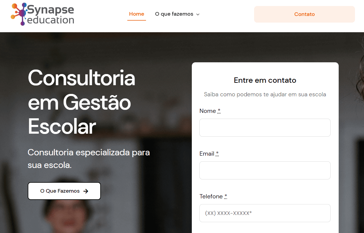Focus the Email input field
Image resolution: width=364 pixels, height=233 pixels.
pos(265,170)
